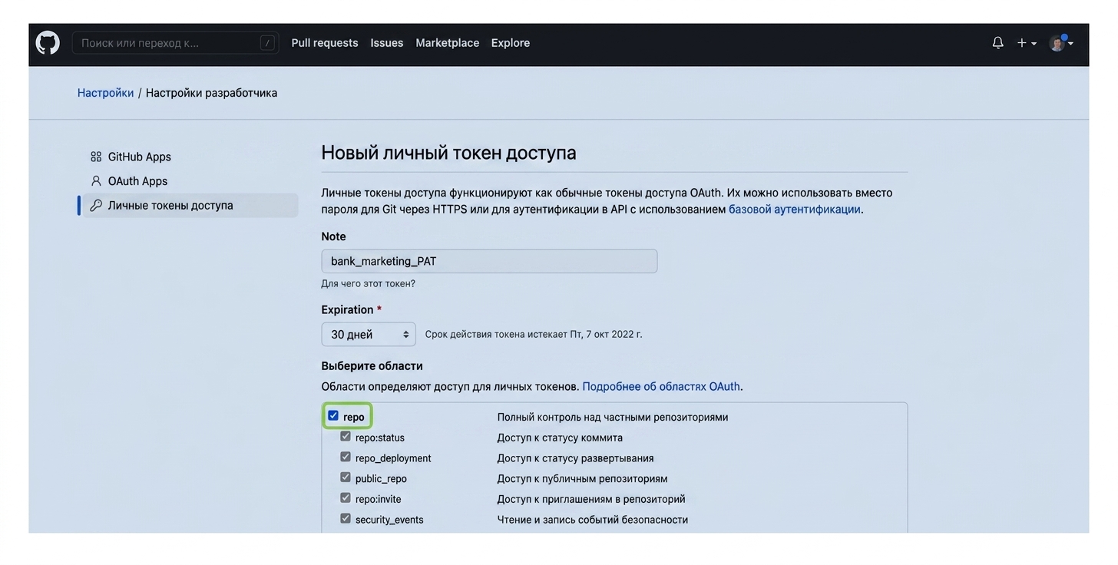Go to Pull requests
1118x565 pixels.
click(x=325, y=43)
